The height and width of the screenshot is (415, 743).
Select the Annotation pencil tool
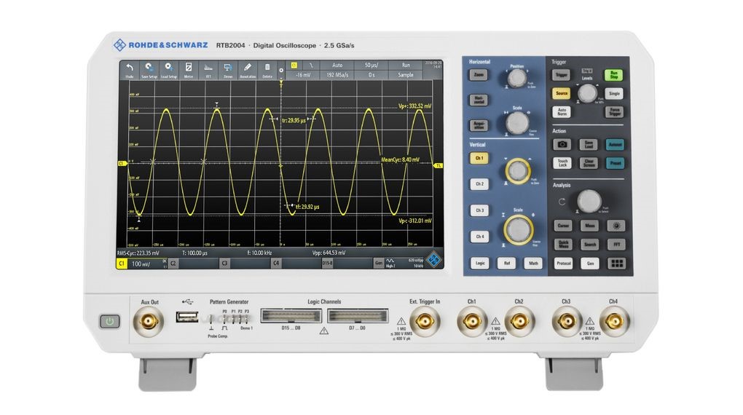point(247,68)
